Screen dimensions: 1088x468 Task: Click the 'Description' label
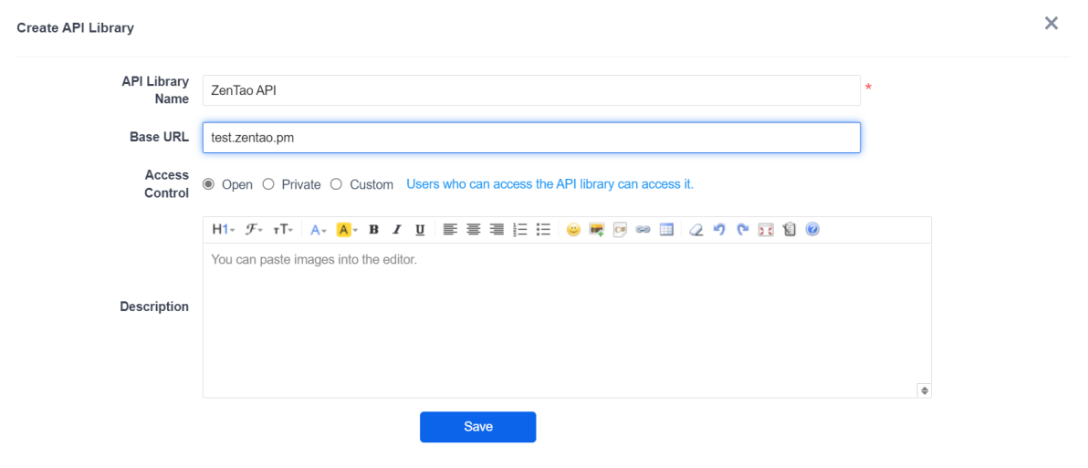(x=154, y=307)
